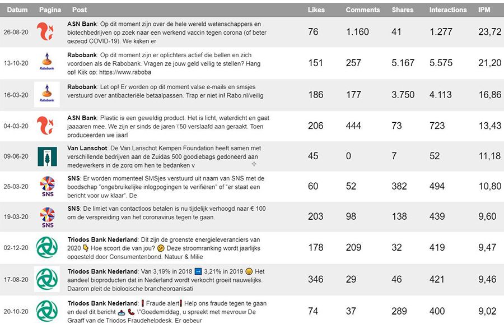Click the SNS logo dated 19-03-20
The width and height of the screenshot is (504, 328).
(x=47, y=217)
